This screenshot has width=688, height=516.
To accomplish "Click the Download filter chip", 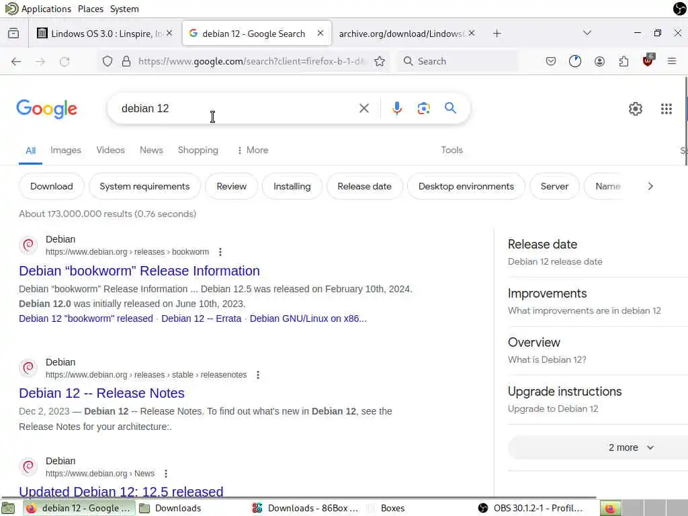I will [x=51, y=186].
